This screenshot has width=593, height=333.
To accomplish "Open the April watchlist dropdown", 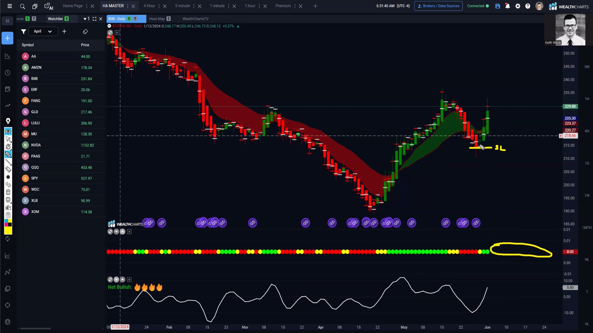I will point(43,31).
